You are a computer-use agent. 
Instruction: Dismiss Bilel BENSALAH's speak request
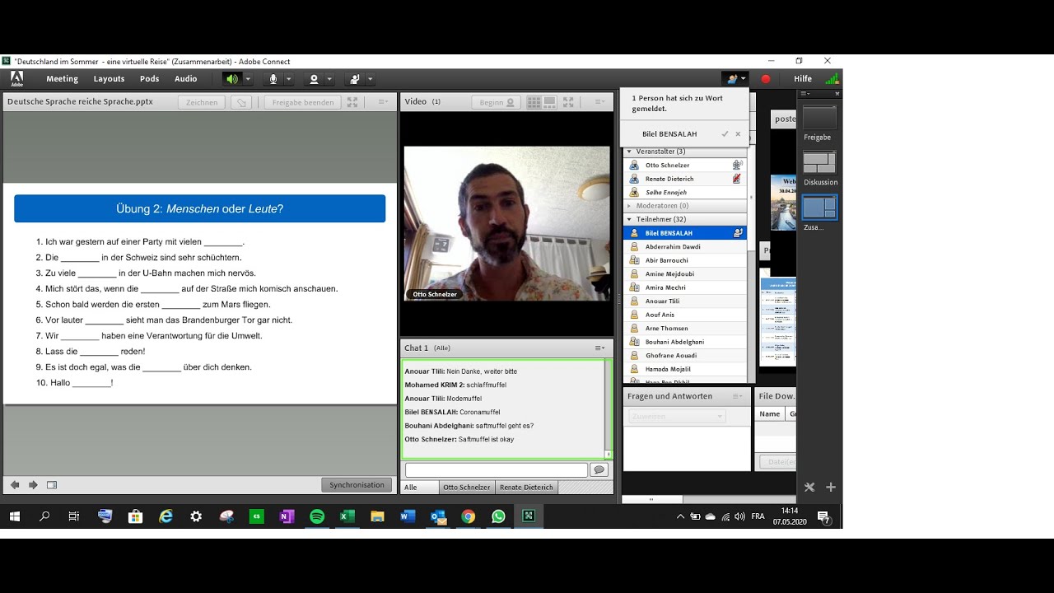pyautogui.click(x=738, y=134)
